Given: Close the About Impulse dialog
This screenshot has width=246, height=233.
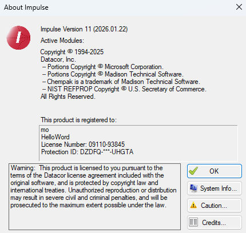Looking at the screenshot, I should tap(239, 7).
